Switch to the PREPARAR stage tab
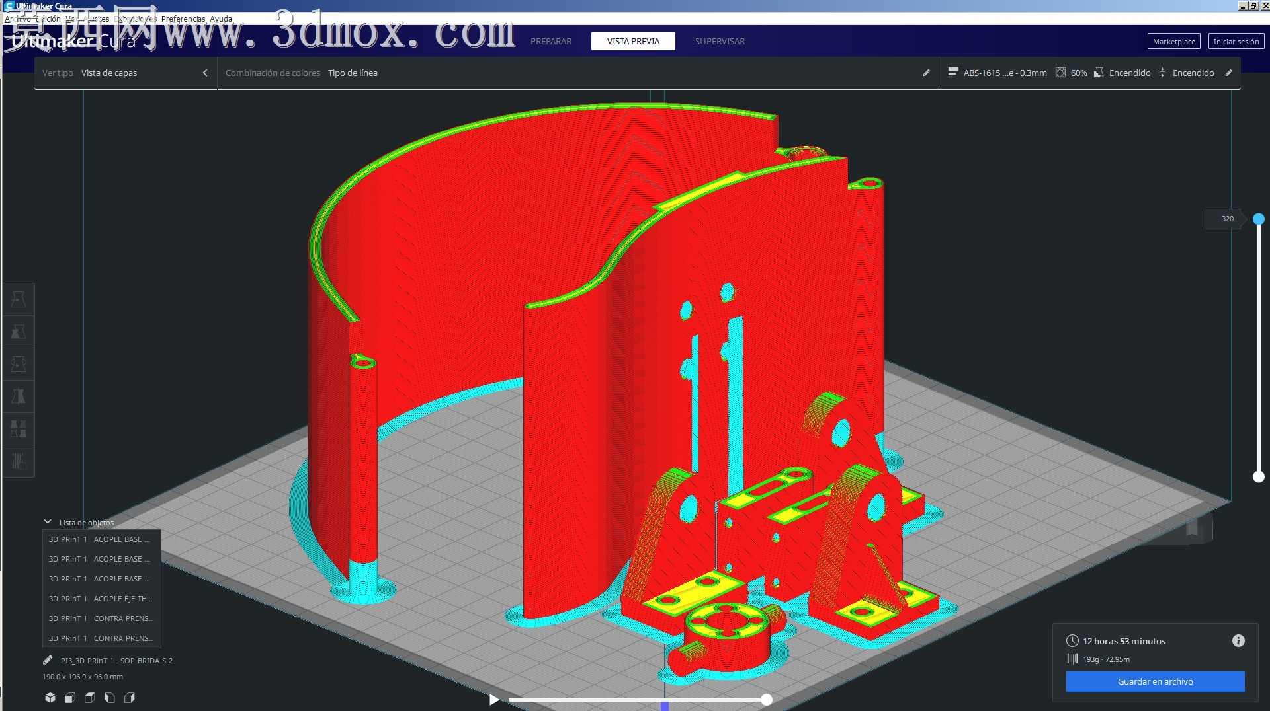Image resolution: width=1270 pixels, height=711 pixels. (551, 41)
